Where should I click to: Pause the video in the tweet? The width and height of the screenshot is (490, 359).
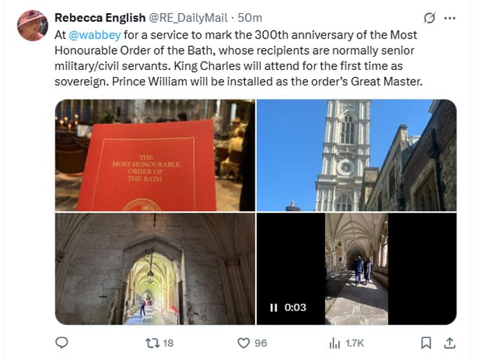(x=274, y=308)
